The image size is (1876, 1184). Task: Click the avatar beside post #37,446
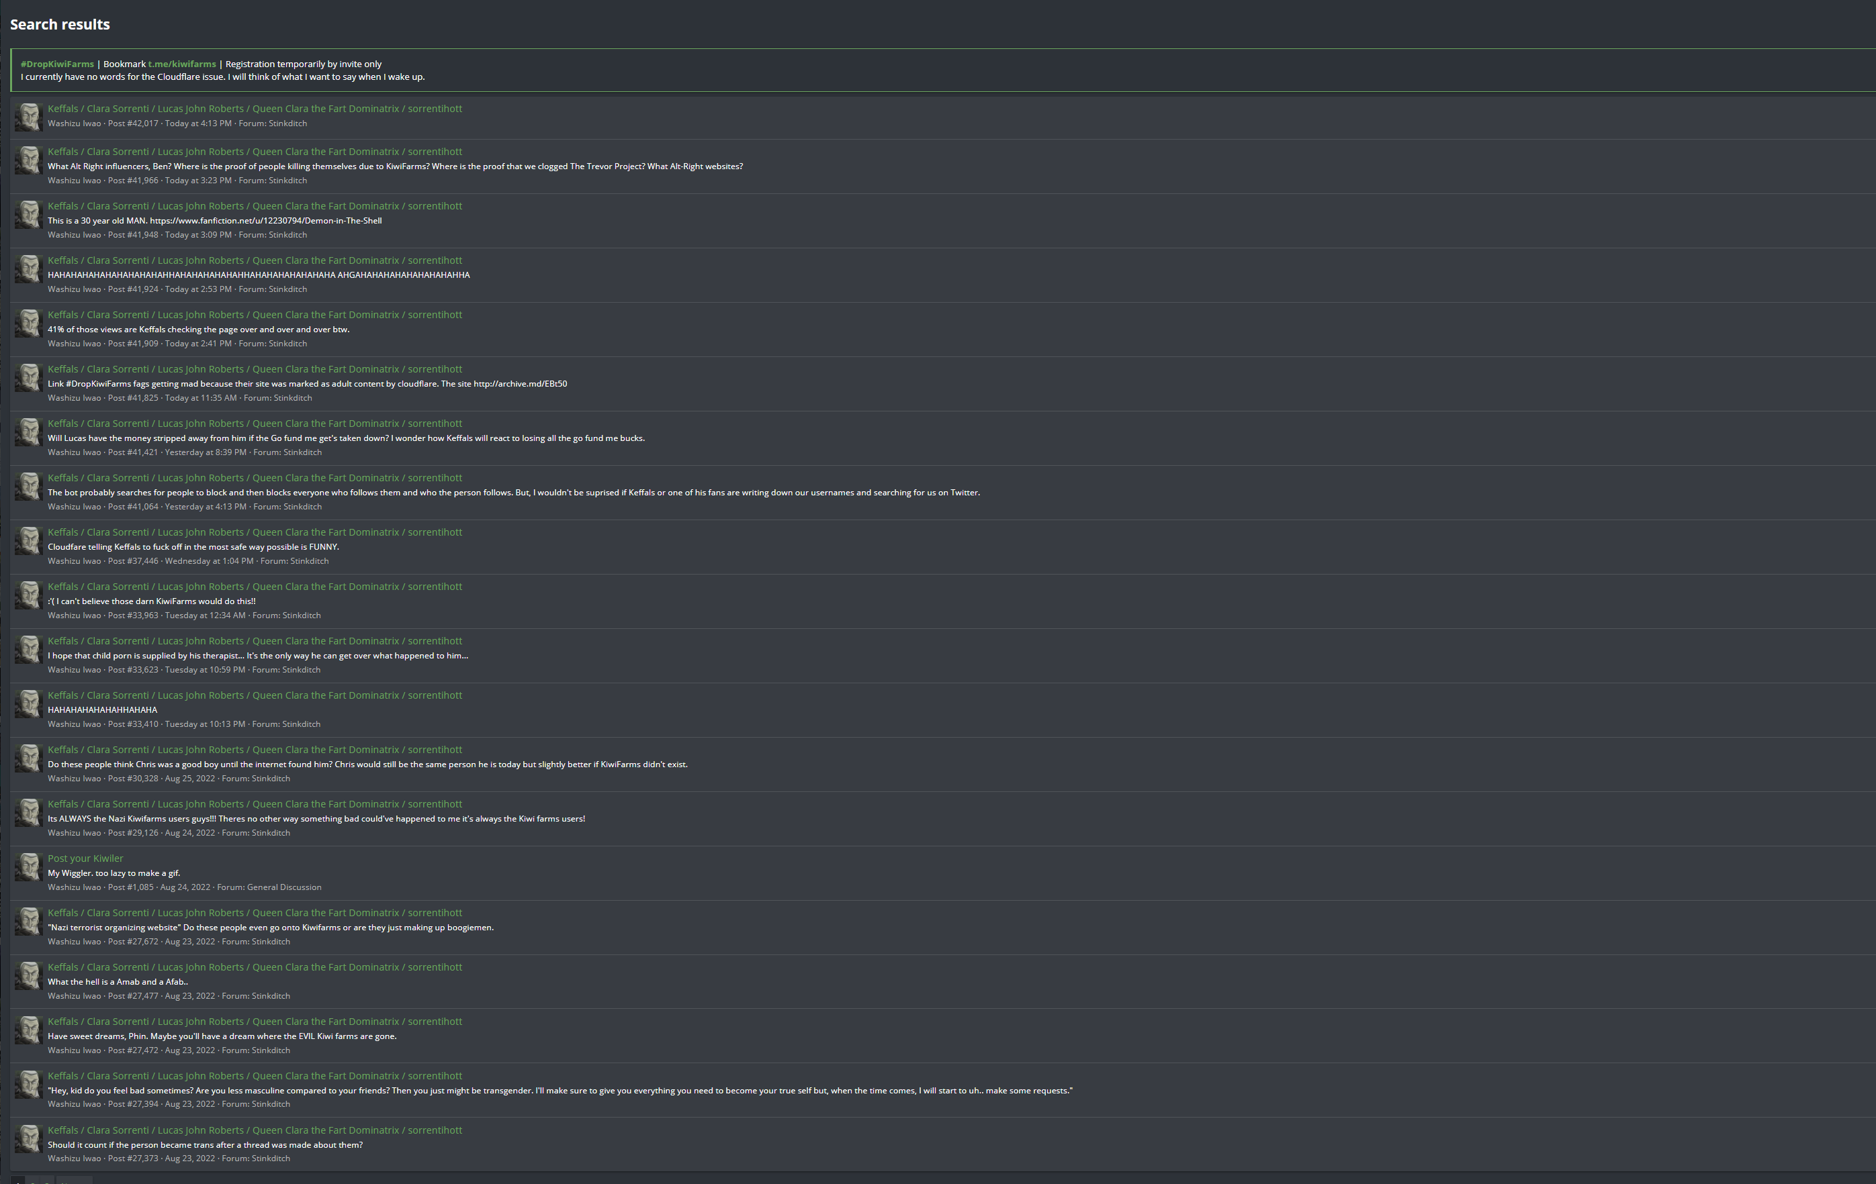point(29,541)
